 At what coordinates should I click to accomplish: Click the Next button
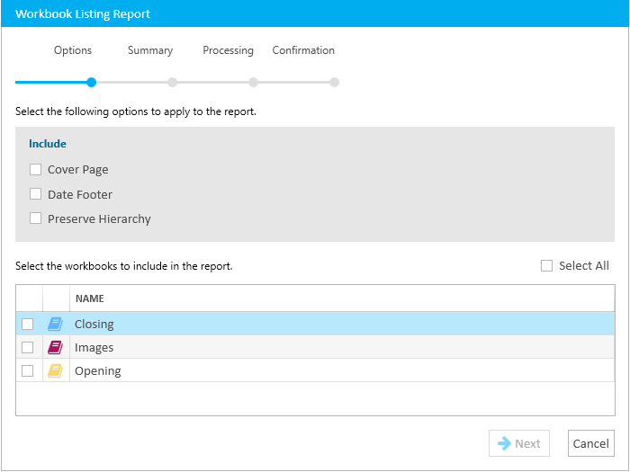pos(519,443)
